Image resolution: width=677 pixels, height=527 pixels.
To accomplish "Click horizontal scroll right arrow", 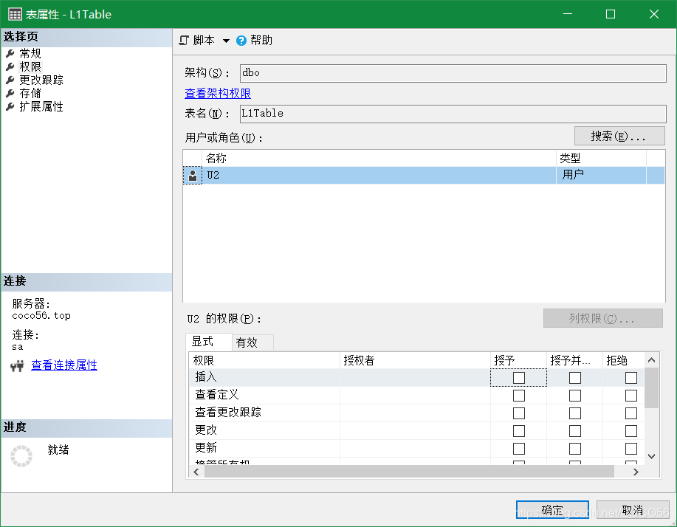I will coord(636,472).
